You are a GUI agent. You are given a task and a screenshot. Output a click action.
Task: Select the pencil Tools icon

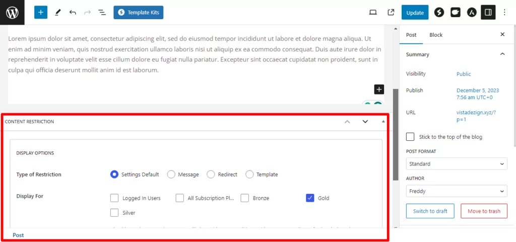coord(57,12)
